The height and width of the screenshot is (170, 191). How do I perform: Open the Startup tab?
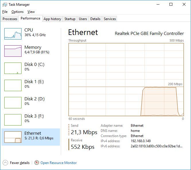pos(70,19)
